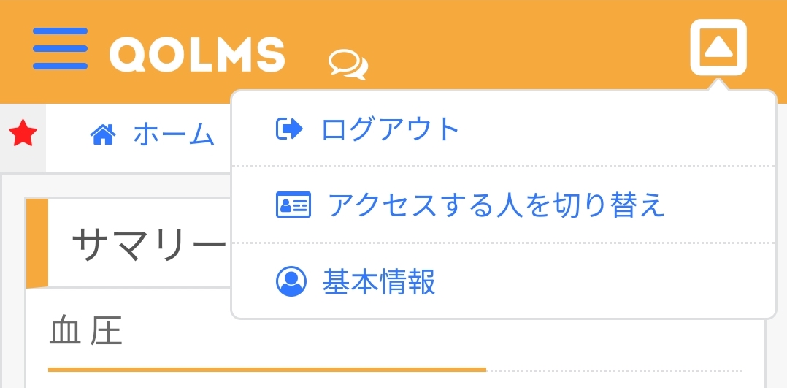The image size is (787, 388).
Task: Open the hamburger navigation menu
Action: click(60, 49)
